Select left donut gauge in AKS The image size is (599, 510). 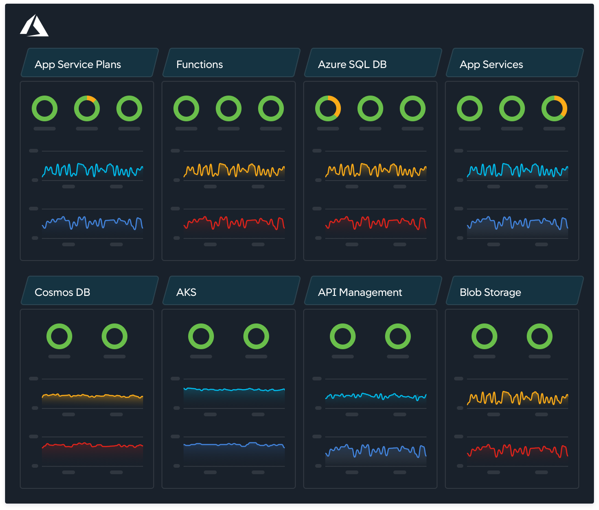tap(201, 336)
